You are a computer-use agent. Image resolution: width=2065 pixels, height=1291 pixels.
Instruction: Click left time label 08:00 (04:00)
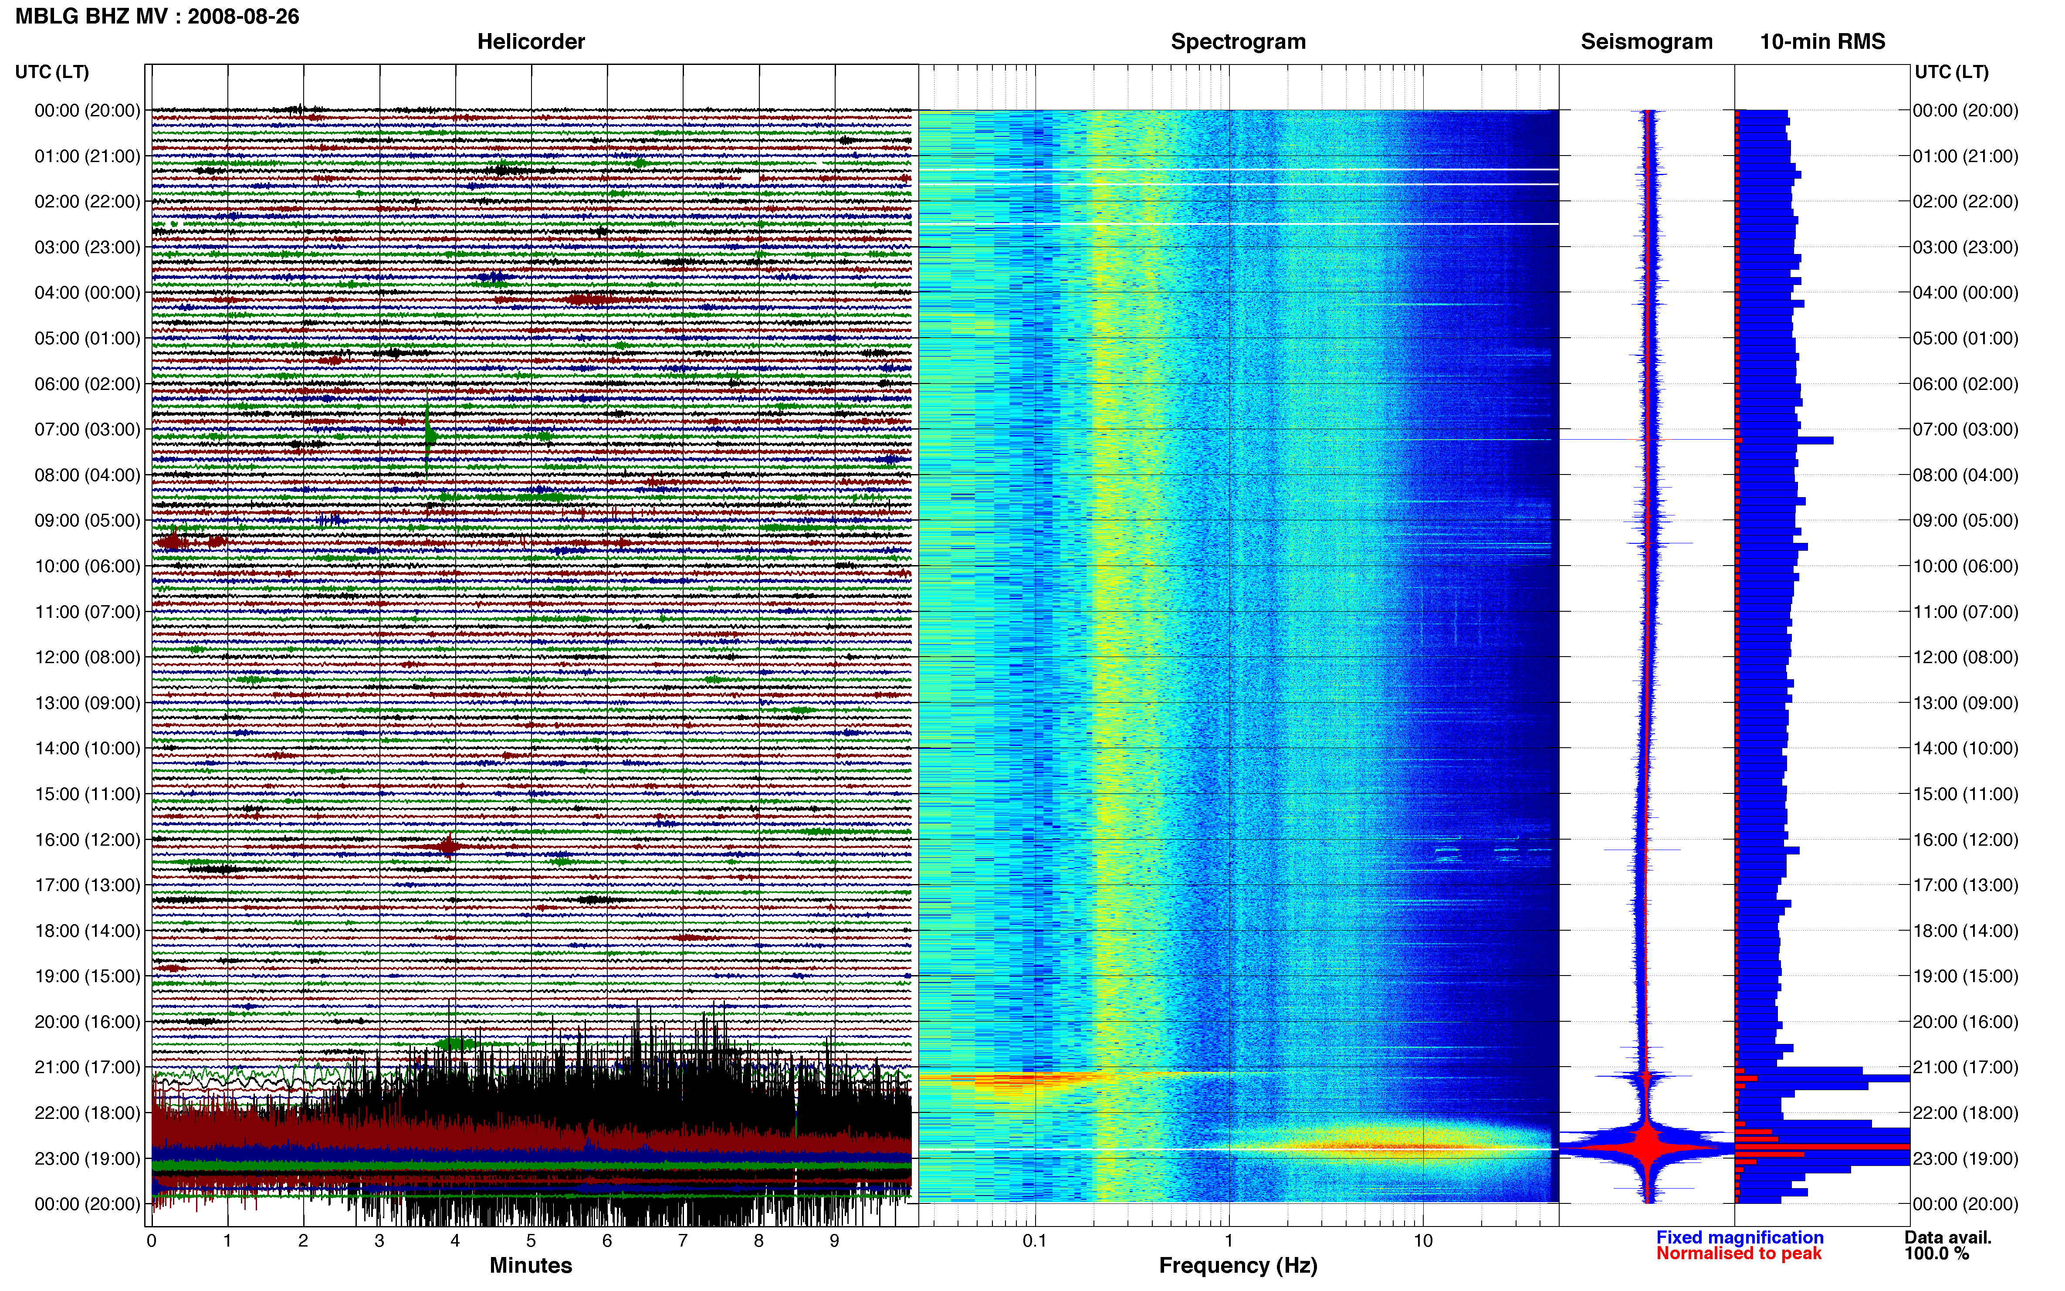[x=87, y=475]
